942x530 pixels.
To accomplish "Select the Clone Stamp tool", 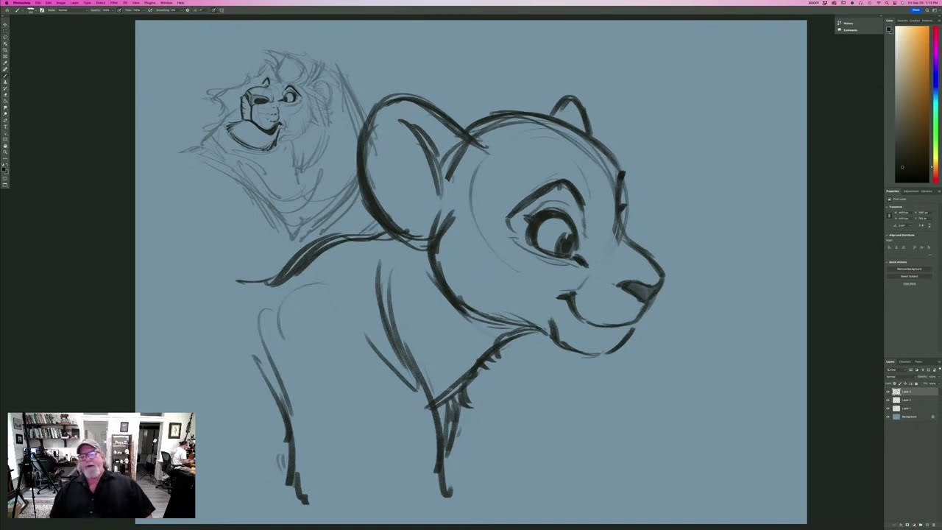I will tap(5, 82).
